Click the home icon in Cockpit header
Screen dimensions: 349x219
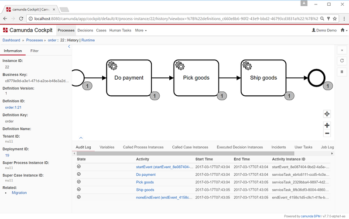pos(5,30)
